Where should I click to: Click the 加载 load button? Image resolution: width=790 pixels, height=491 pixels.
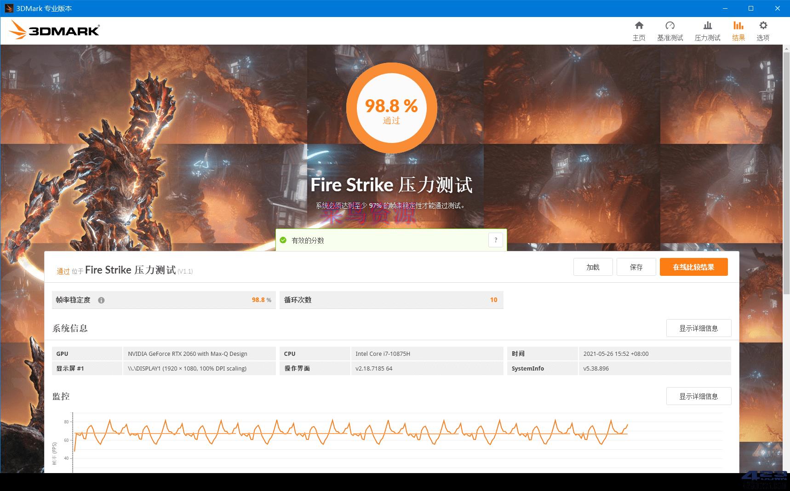(x=593, y=267)
